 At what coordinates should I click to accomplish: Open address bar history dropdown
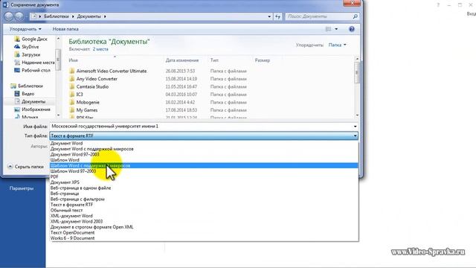[x=269, y=16]
